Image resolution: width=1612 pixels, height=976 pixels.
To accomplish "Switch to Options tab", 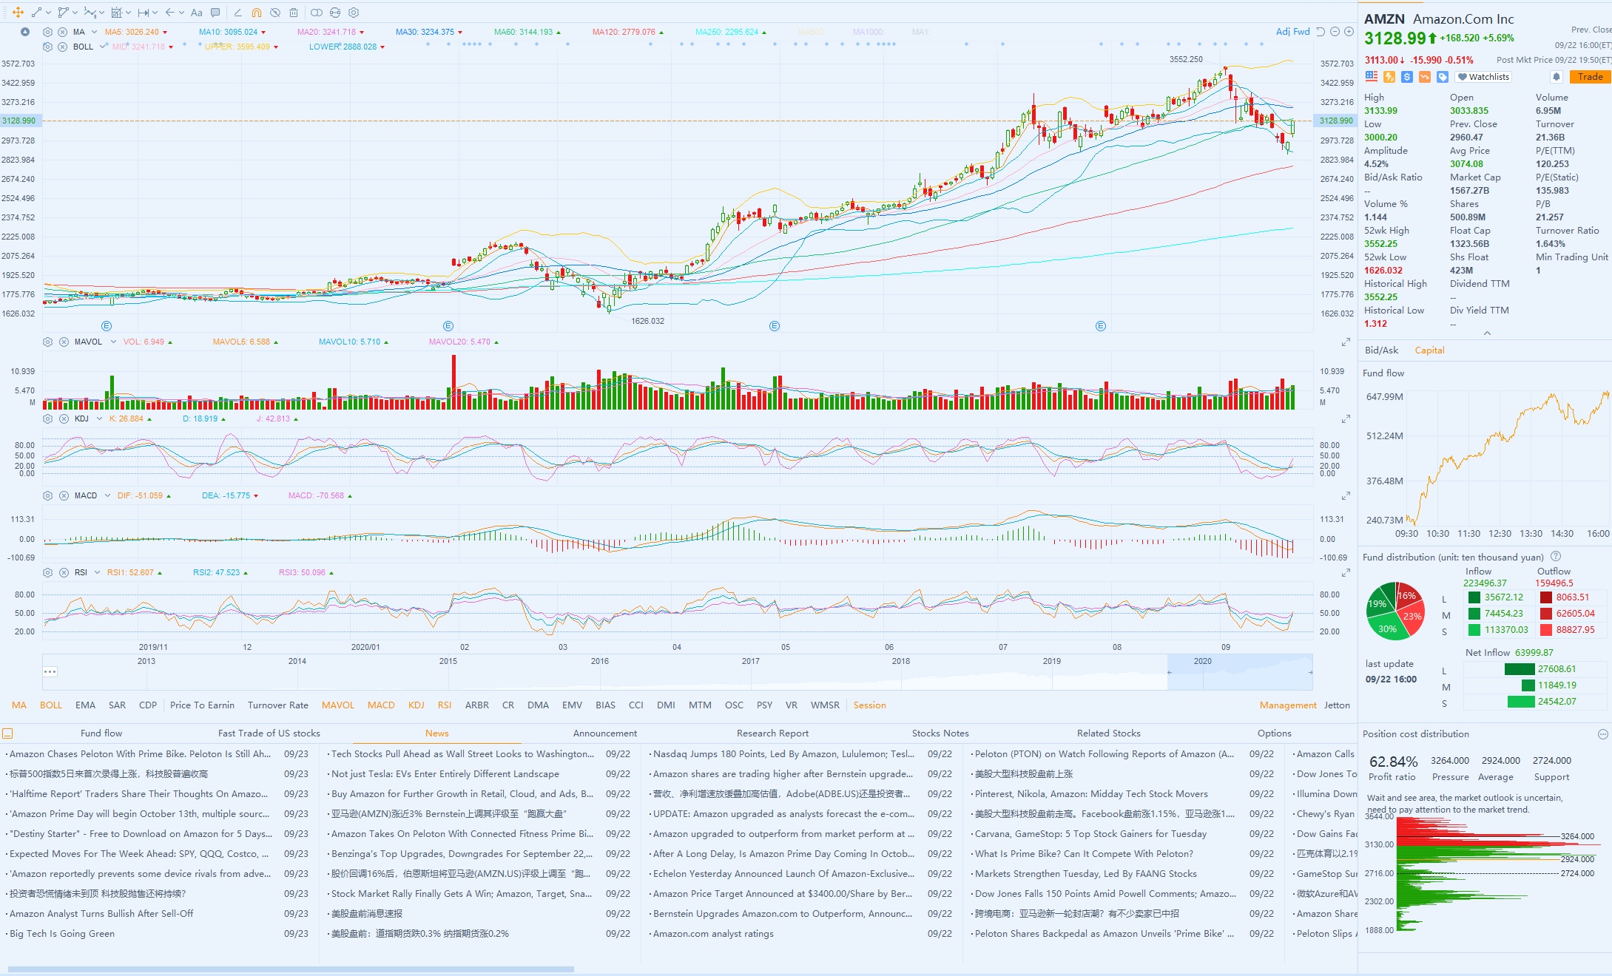I will click(x=1274, y=733).
